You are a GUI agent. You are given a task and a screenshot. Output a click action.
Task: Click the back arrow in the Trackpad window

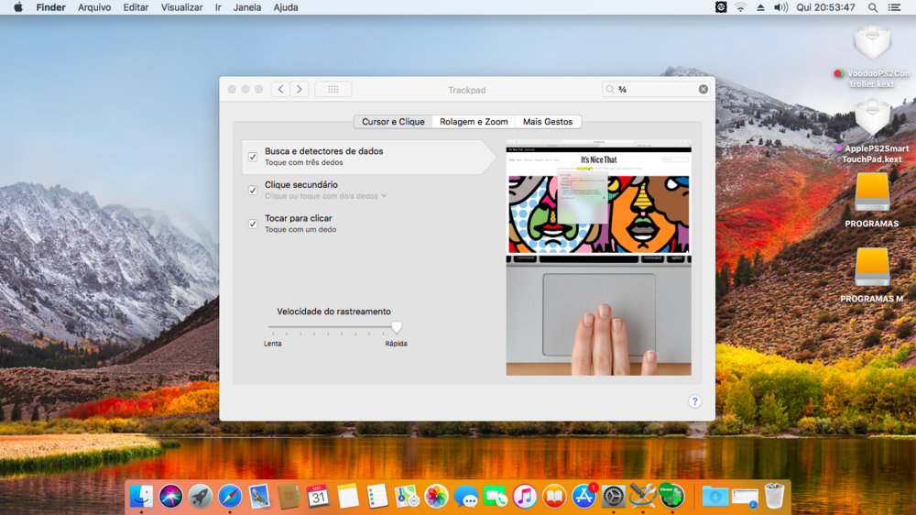(280, 89)
